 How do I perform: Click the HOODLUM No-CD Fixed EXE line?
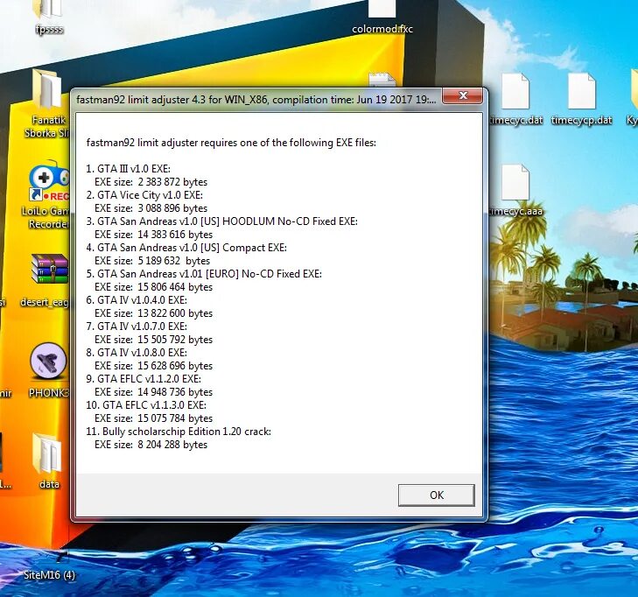point(221,221)
